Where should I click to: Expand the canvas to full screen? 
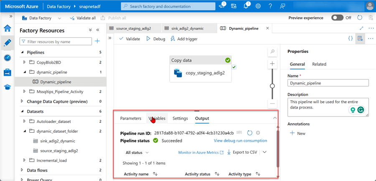362,28
